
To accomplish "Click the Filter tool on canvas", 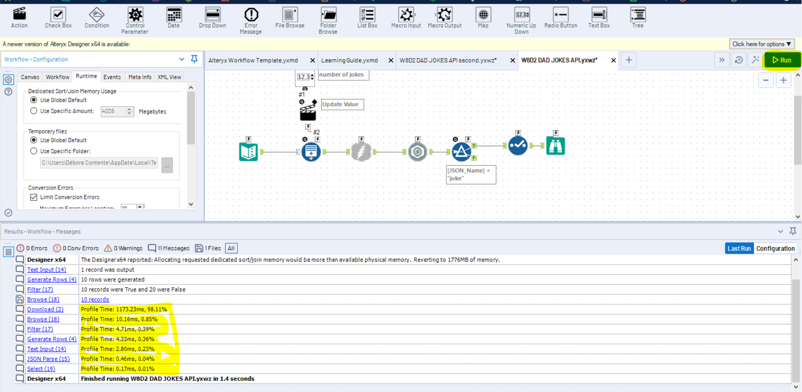I will click(461, 152).
